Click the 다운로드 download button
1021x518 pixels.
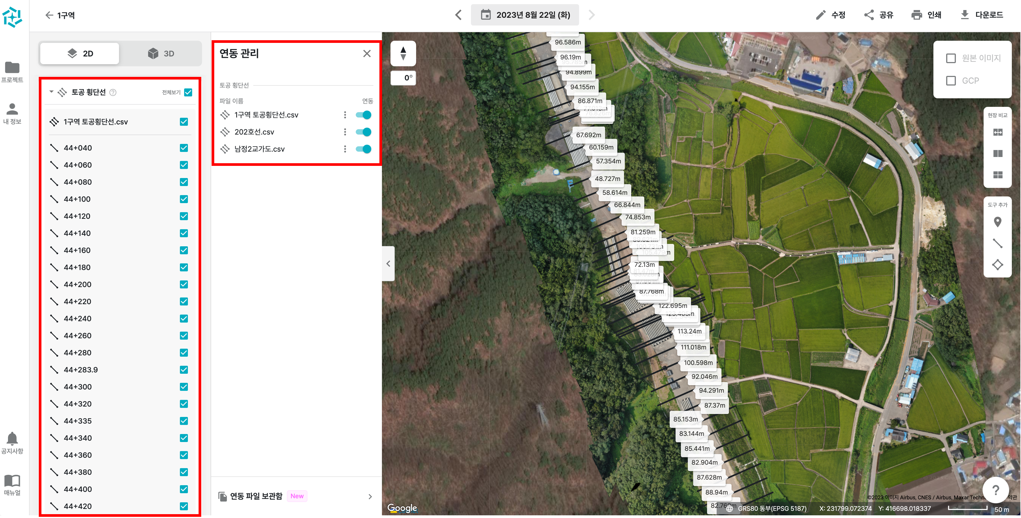981,15
